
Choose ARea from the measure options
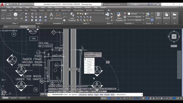pyautogui.click(x=89, y=67)
